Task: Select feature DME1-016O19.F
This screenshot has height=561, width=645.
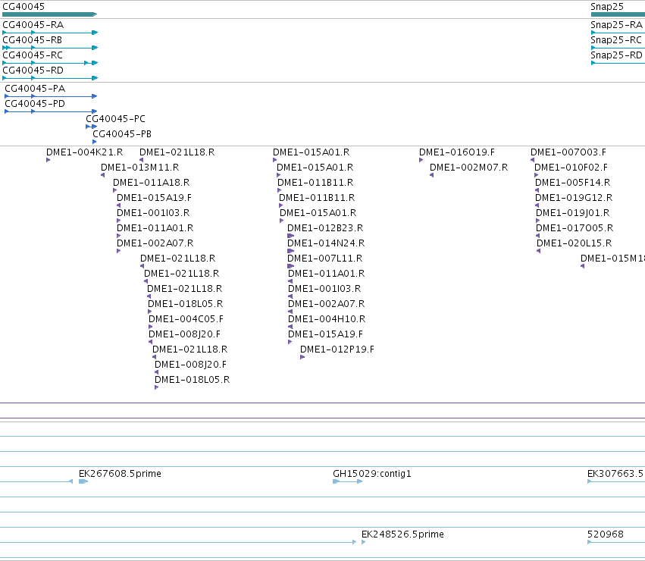Action: pyautogui.click(x=457, y=152)
